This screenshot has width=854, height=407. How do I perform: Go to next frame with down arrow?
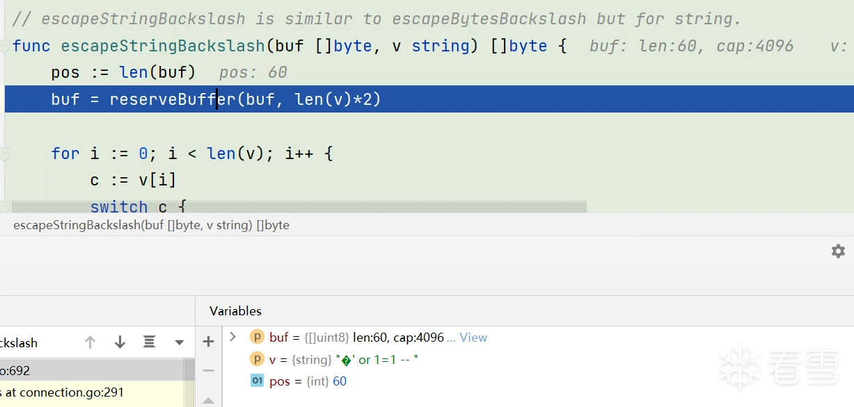120,342
